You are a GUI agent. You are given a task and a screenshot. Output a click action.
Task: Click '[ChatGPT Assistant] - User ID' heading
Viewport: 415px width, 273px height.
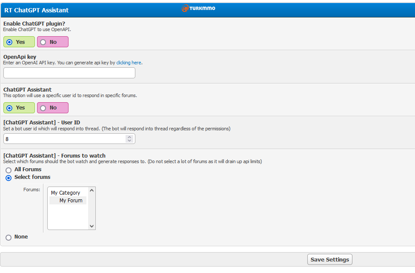click(x=42, y=122)
